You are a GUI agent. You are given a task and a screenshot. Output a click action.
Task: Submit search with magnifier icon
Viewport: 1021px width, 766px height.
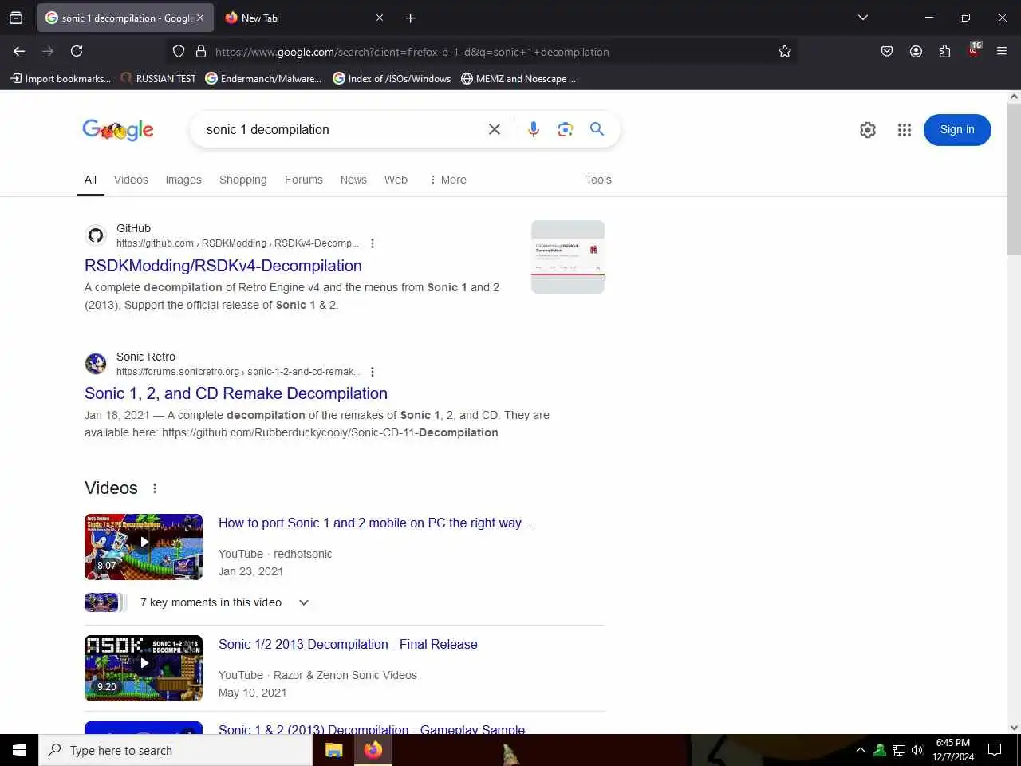point(597,129)
